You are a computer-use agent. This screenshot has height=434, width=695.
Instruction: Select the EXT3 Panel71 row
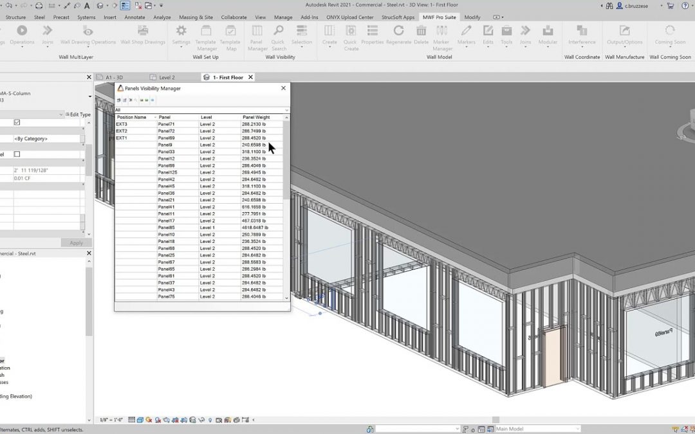click(x=199, y=125)
